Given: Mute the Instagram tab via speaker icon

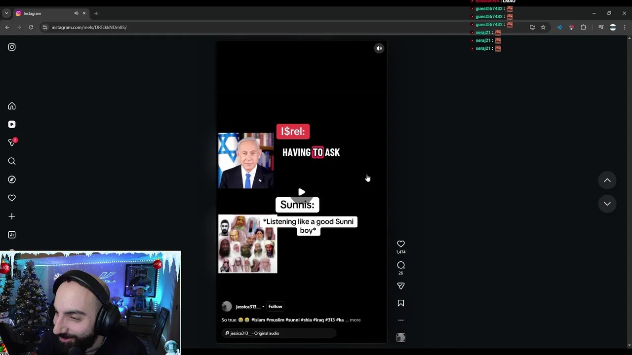Looking at the screenshot, I should (x=76, y=13).
